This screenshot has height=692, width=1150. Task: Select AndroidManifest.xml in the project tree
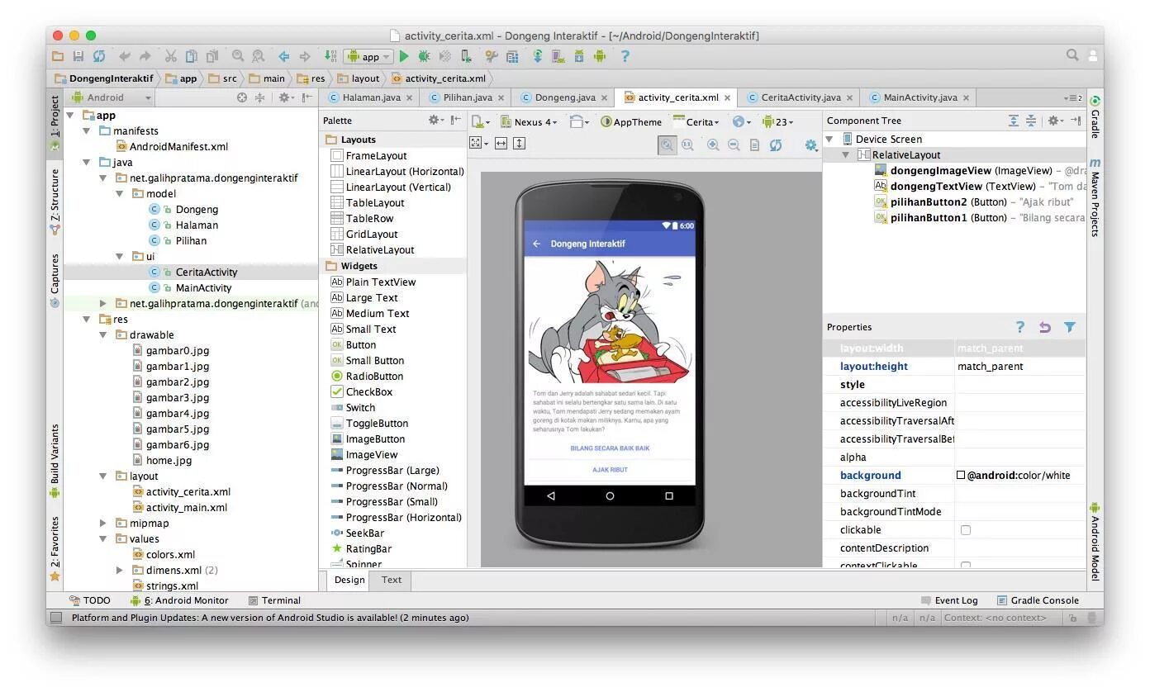(171, 147)
